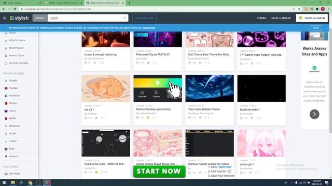
Task: Go back with browser back arrow
Action: coord(4,9)
